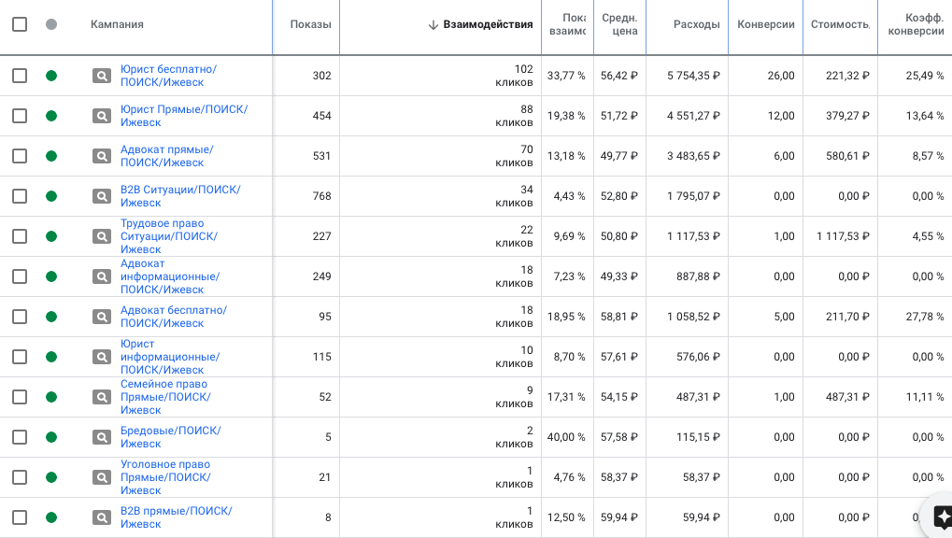Tick the select-all checkbox in header
952x538 pixels.
coord(20,24)
